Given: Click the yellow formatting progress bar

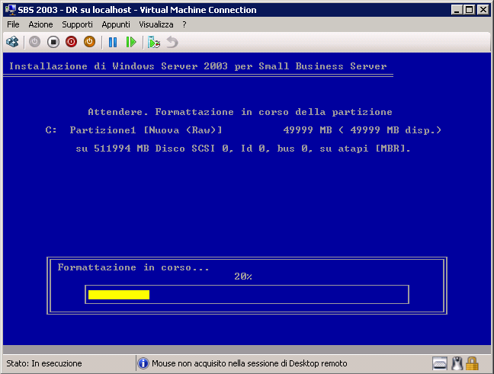Looking at the screenshot, I should point(119,295).
